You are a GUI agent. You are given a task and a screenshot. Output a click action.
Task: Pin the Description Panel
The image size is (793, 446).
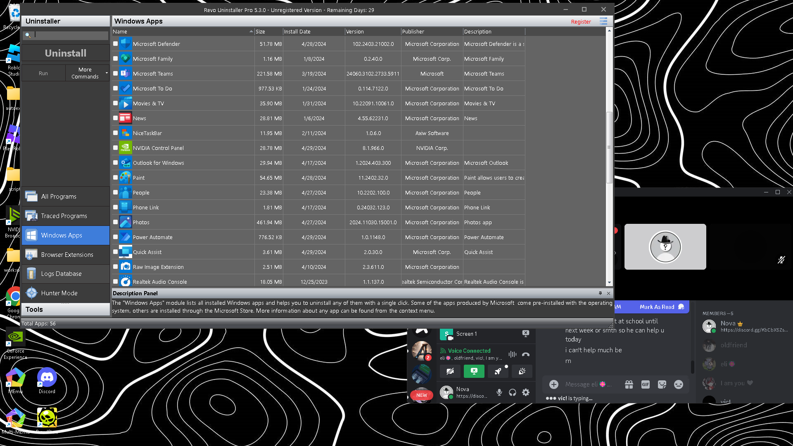coord(600,293)
